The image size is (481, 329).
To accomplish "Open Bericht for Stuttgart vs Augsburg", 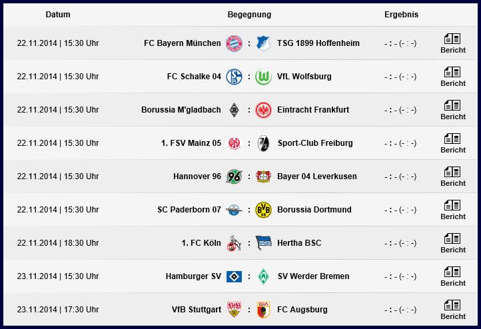I will 453,310.
